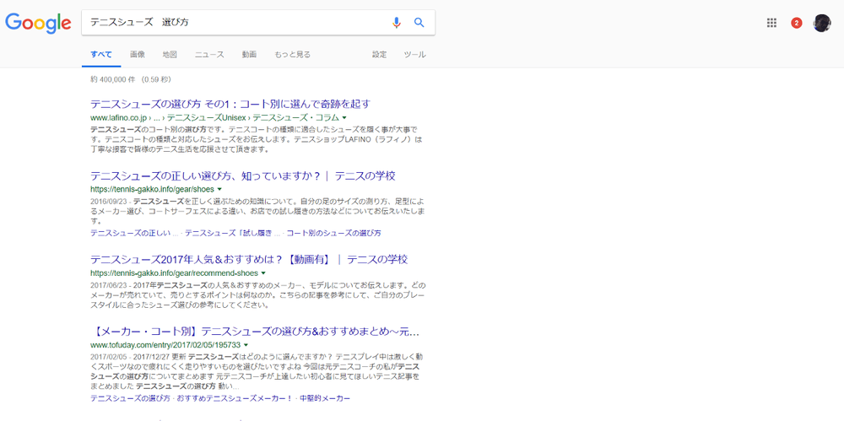Expand dropdown arrow next to recommend-shoes URL
The height and width of the screenshot is (421, 844).
click(x=263, y=273)
